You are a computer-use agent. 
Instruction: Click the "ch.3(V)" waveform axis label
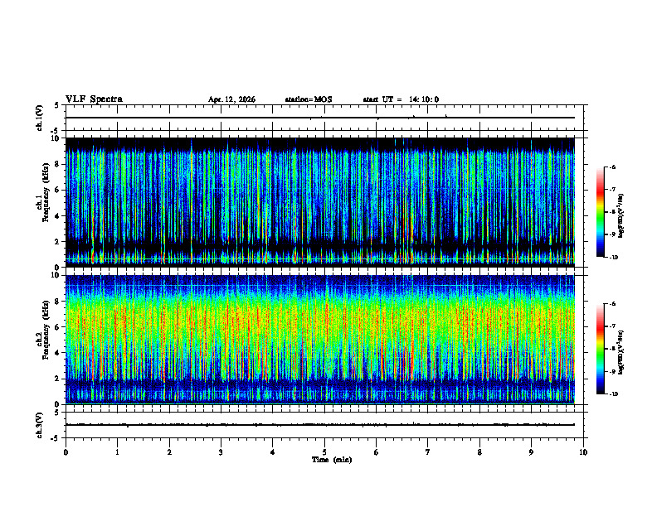click(x=40, y=426)
